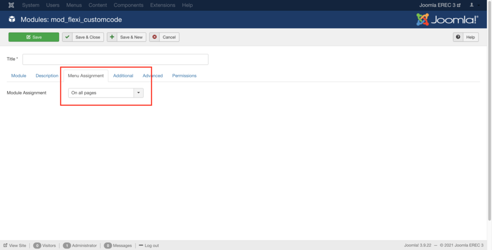Switch to the Permissions tab
The width and height of the screenshot is (492, 250).
[184, 75]
